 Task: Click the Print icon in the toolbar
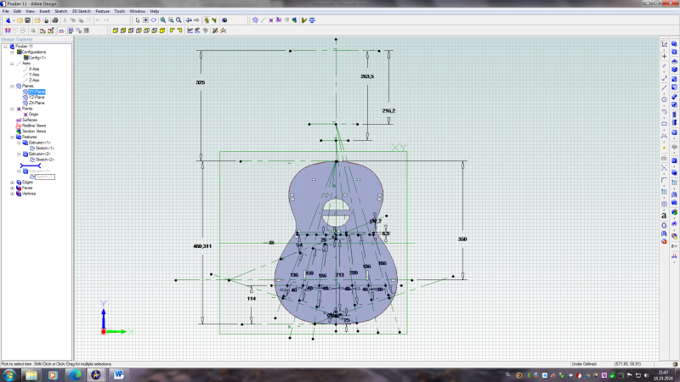[55, 20]
